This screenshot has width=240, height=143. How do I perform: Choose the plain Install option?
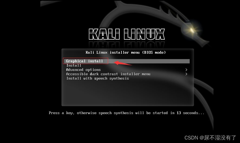coord(74,66)
